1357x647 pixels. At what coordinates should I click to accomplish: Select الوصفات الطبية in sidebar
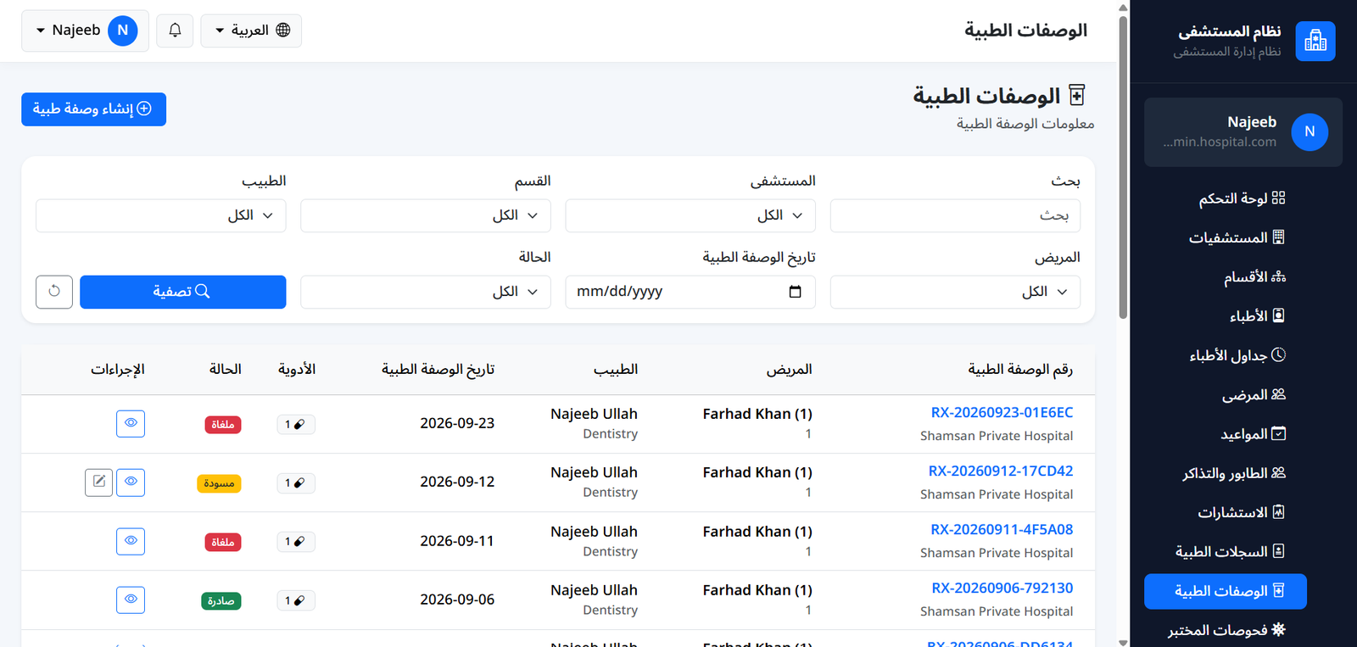1226,591
